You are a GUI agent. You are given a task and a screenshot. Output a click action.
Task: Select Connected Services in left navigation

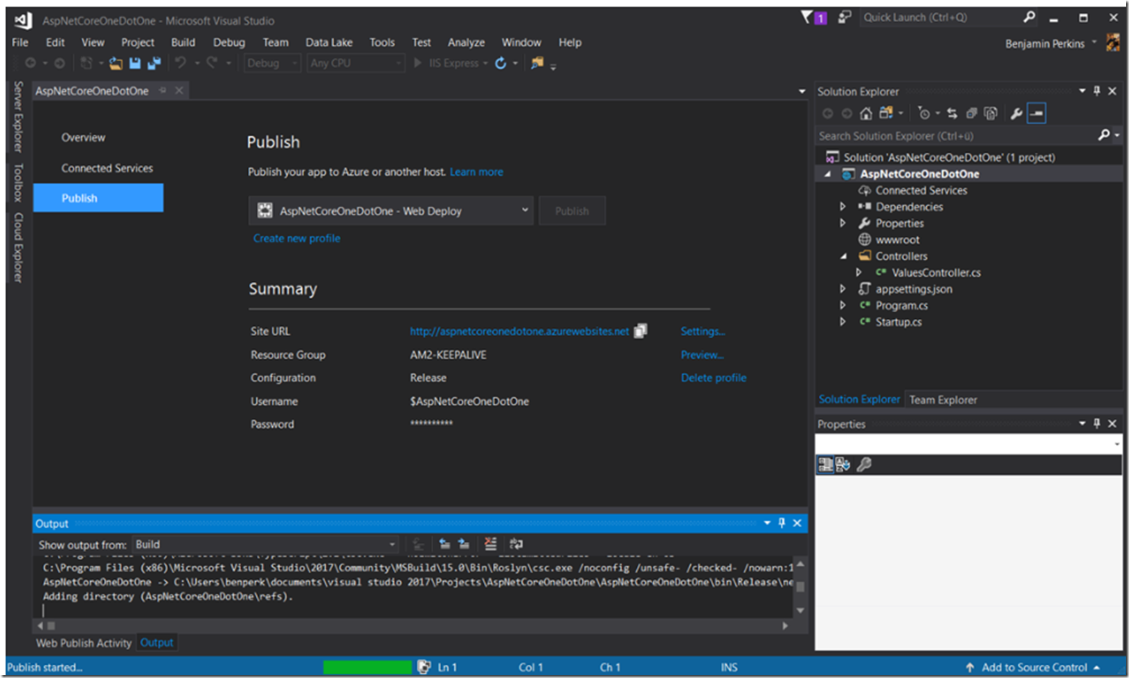point(107,168)
